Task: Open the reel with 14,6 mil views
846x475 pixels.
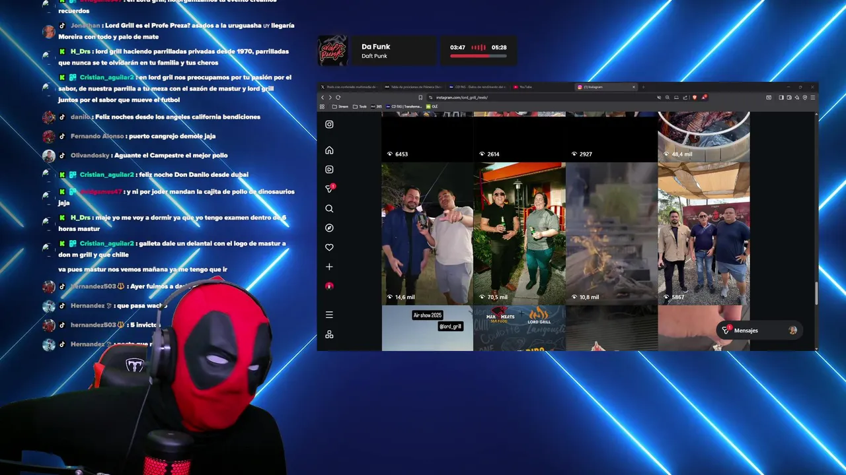Action: click(428, 234)
